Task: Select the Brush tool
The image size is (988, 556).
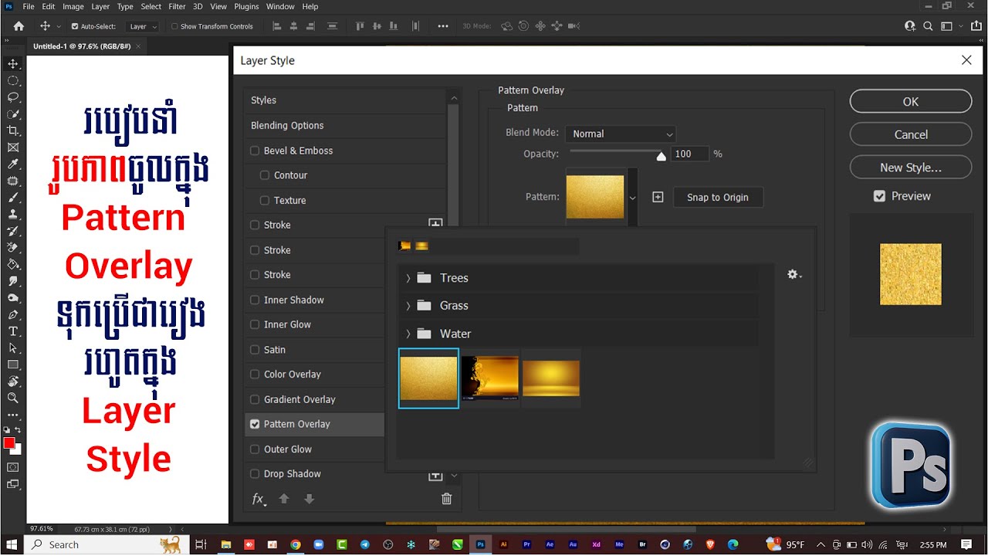Action: [13, 198]
